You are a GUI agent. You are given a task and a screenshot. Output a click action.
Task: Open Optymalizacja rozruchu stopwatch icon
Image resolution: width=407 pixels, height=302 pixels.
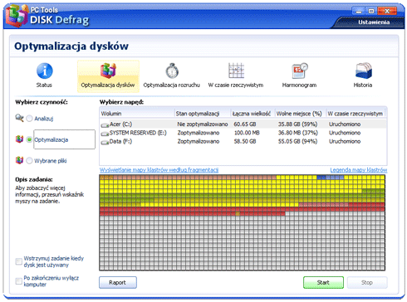[172, 71]
